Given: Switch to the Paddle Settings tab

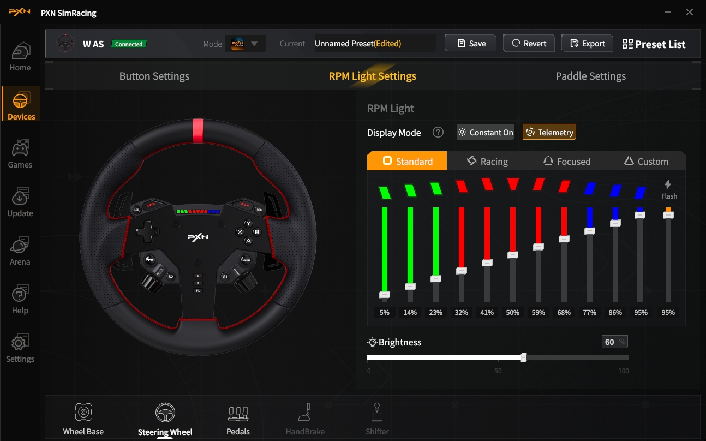Looking at the screenshot, I should pyautogui.click(x=590, y=76).
